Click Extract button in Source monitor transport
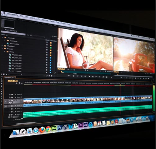 [x=106, y=77]
